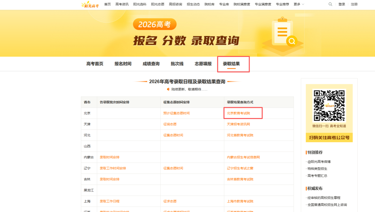Open 专业库 in the top navigation
Screen dimensions: 375x212
tap(224, 4)
